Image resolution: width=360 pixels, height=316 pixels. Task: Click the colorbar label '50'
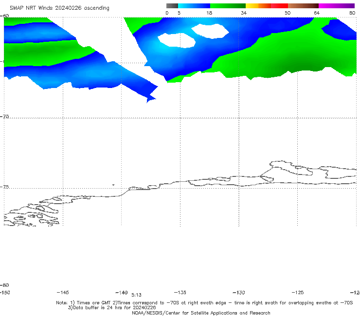(288, 13)
